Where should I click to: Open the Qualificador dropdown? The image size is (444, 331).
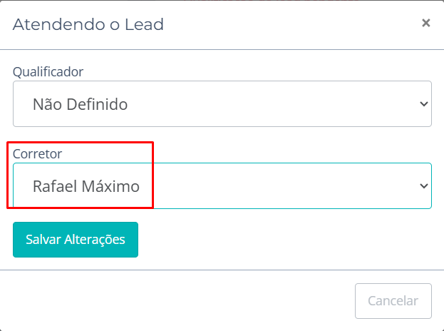click(222, 104)
